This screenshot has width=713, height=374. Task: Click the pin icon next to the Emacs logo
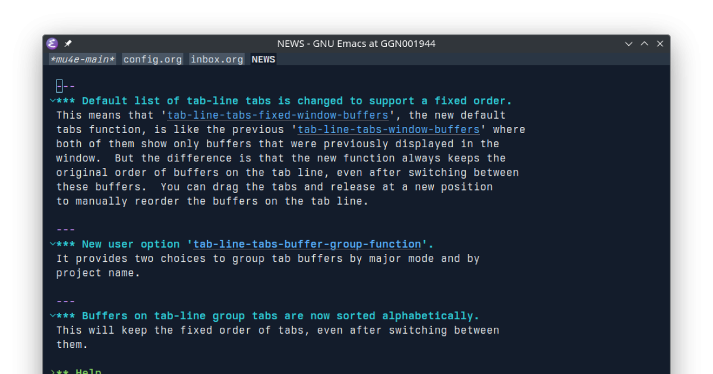pos(67,43)
